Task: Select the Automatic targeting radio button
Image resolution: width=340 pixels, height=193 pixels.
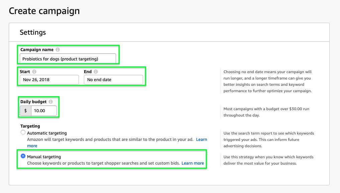Action: click(23, 132)
